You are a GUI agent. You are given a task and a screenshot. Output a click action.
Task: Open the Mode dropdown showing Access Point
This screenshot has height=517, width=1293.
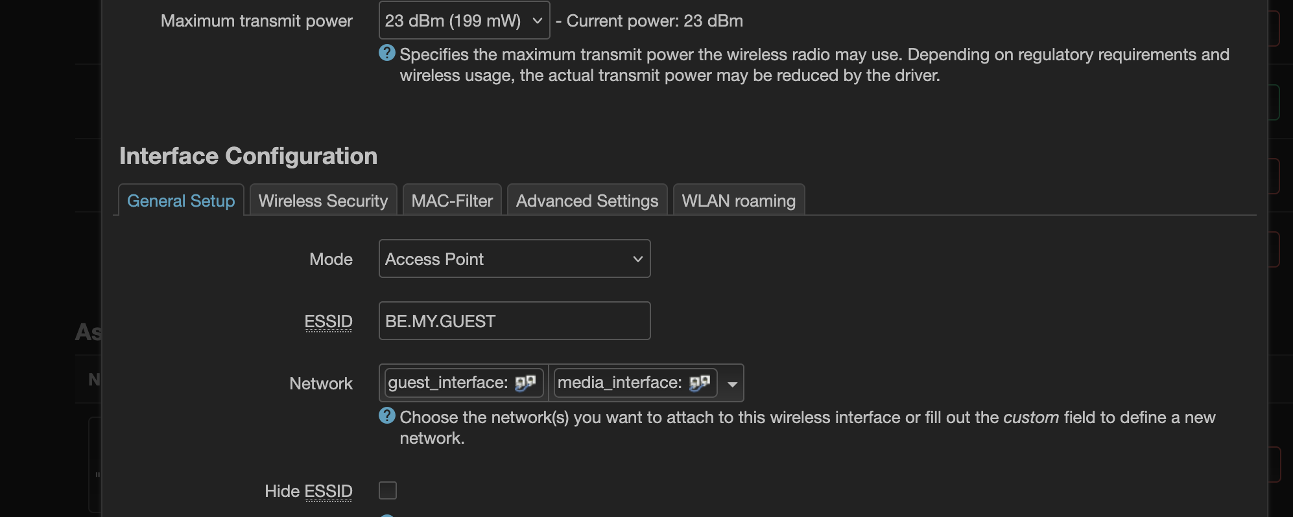514,258
